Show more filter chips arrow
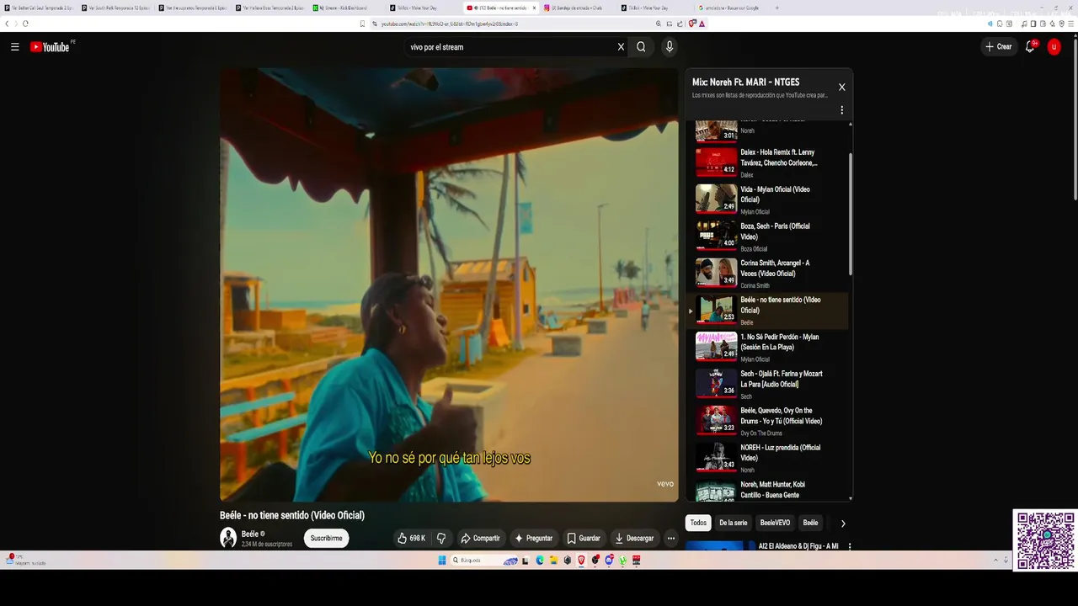The width and height of the screenshot is (1078, 606). pos(843,524)
